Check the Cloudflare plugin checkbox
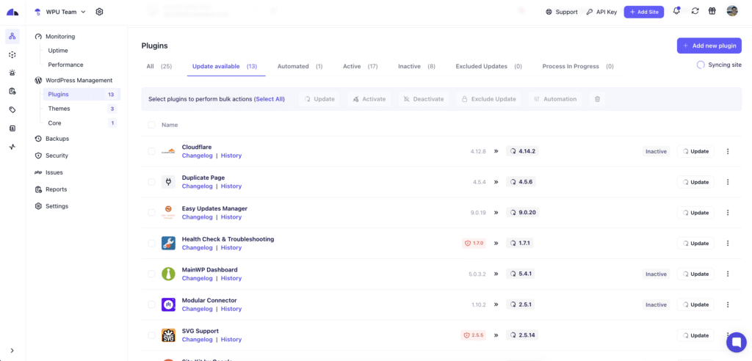 tap(151, 151)
